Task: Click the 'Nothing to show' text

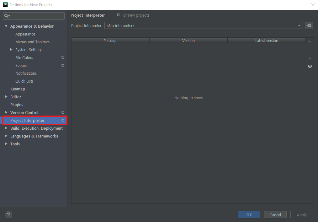Action: pyautogui.click(x=188, y=98)
